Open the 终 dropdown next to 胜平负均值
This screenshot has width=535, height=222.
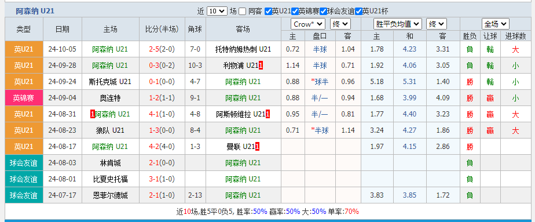[437, 24]
